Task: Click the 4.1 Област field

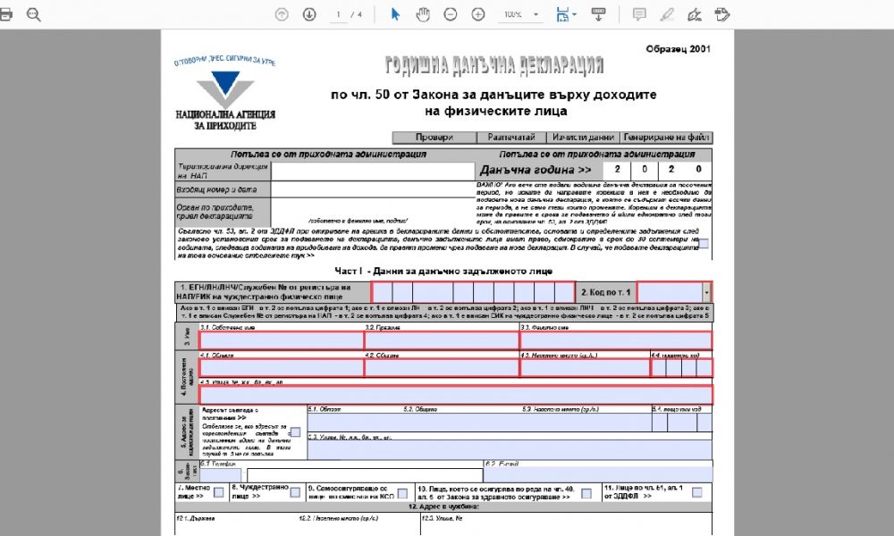Action: click(x=281, y=368)
